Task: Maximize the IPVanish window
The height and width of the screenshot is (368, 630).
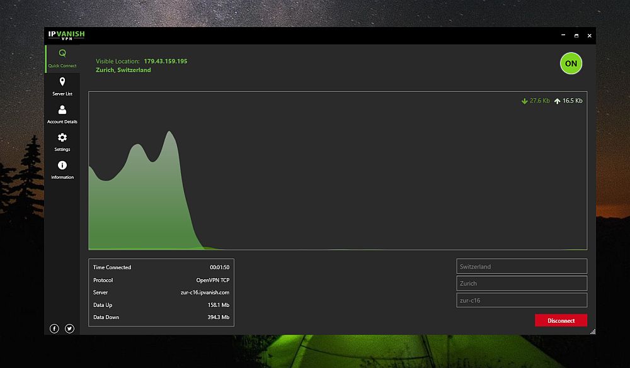Action: pos(576,36)
